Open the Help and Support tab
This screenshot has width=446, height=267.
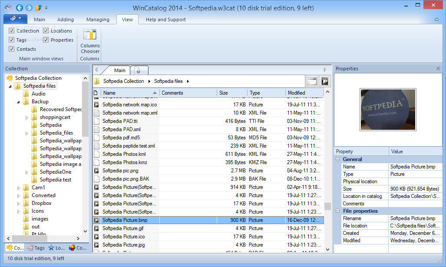coord(166,20)
